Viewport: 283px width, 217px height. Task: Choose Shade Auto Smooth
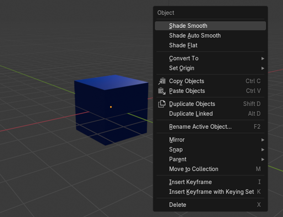click(x=195, y=36)
